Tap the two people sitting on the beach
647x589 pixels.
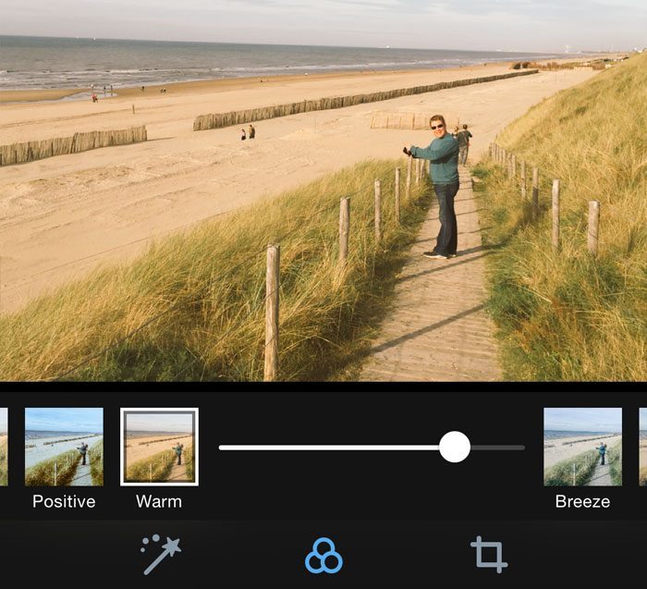click(247, 132)
